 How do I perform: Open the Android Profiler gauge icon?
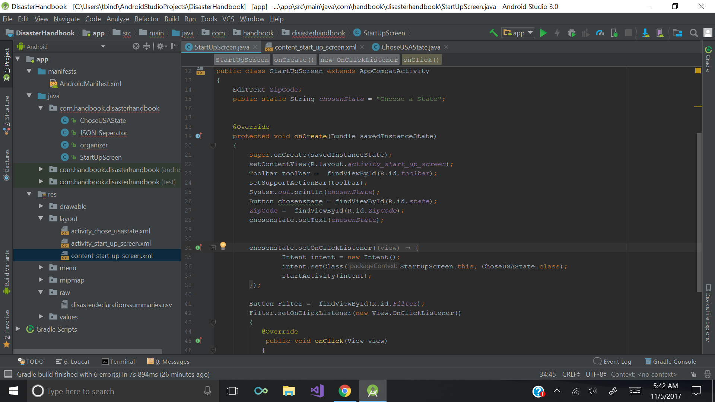[x=600, y=33]
